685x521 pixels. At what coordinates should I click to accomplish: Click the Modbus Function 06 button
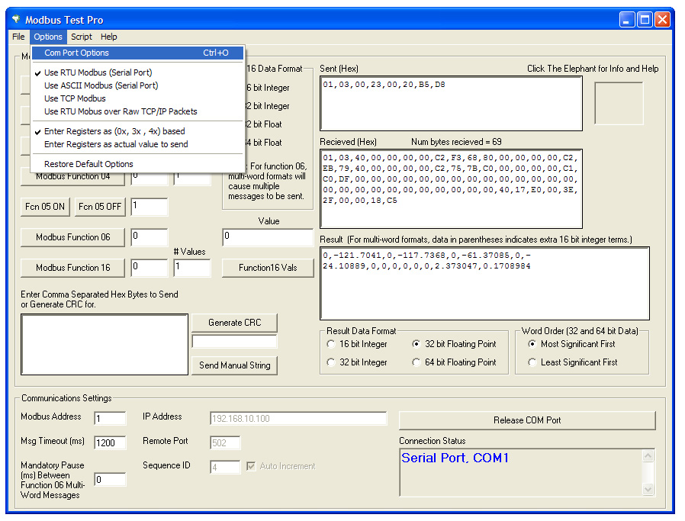(73, 237)
